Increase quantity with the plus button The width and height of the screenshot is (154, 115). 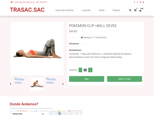[x=90, y=70]
